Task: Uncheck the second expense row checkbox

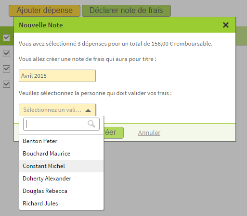Action: pos(7,69)
